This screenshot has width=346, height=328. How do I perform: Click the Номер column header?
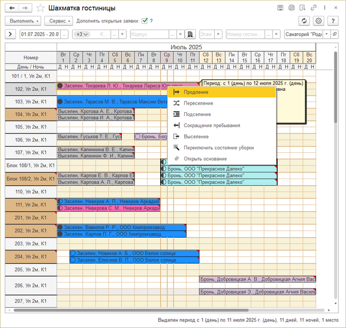click(31, 57)
